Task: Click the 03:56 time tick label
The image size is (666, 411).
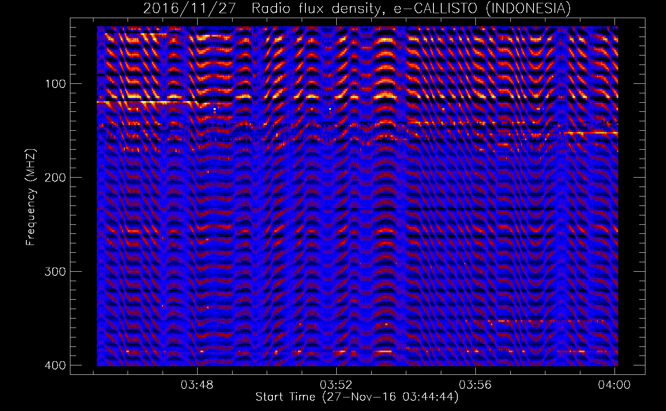Action: click(x=475, y=385)
